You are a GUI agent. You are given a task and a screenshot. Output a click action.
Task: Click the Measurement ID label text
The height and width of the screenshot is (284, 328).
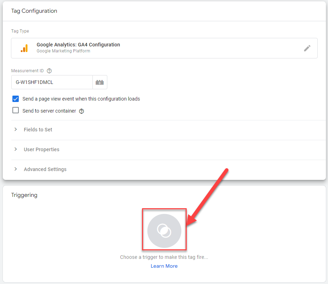pyautogui.click(x=27, y=71)
